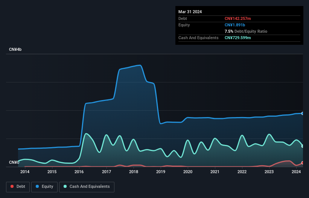Click the 2016 x-axis label

pos(79,172)
